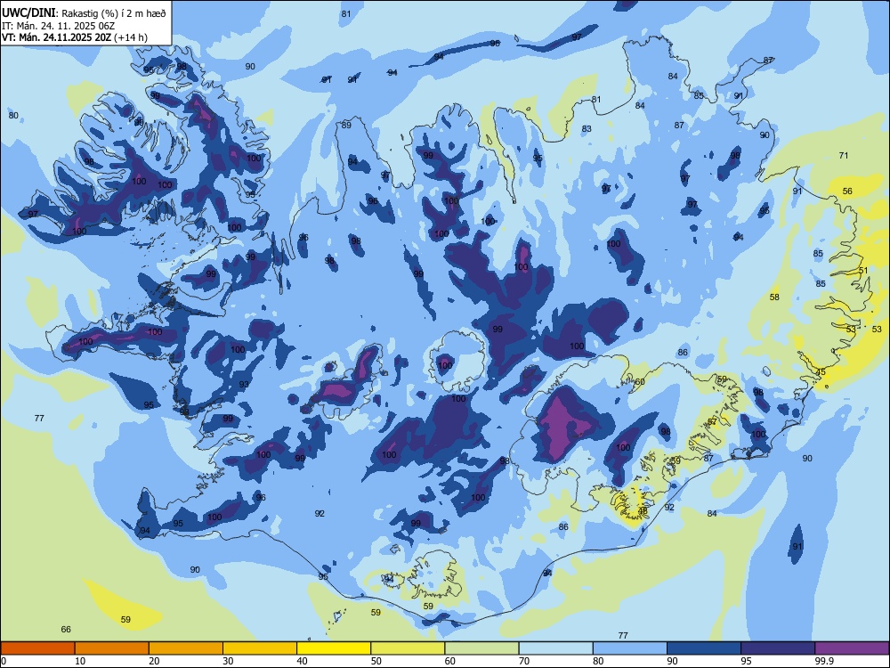Image resolution: width=890 pixels, height=668 pixels.
Task: Click the map value '45'
Action: click(x=821, y=372)
